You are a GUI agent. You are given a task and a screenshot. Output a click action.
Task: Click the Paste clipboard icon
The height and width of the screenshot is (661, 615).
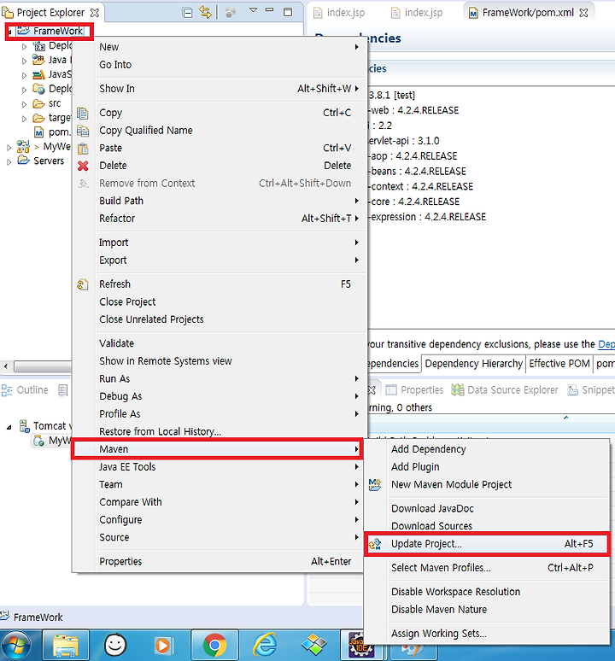coord(83,149)
